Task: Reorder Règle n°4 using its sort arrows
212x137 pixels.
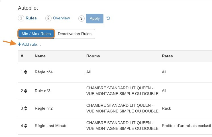Action: [x=26, y=72]
